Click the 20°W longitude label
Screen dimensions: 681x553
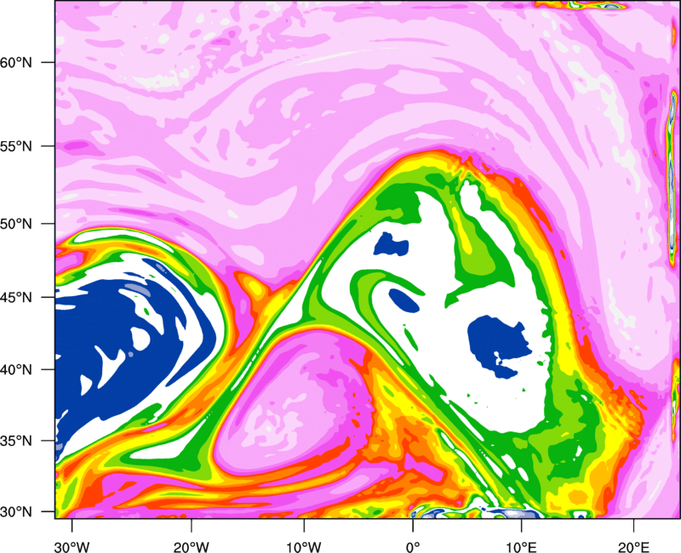point(191,547)
